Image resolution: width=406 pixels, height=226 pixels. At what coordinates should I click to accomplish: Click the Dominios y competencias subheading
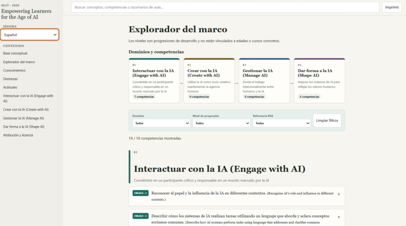tap(156, 52)
